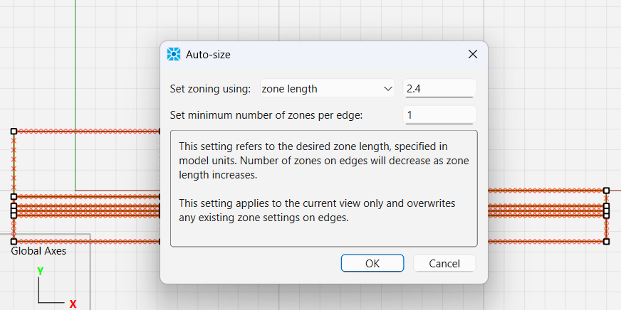Select the red X axis letter

point(73,304)
